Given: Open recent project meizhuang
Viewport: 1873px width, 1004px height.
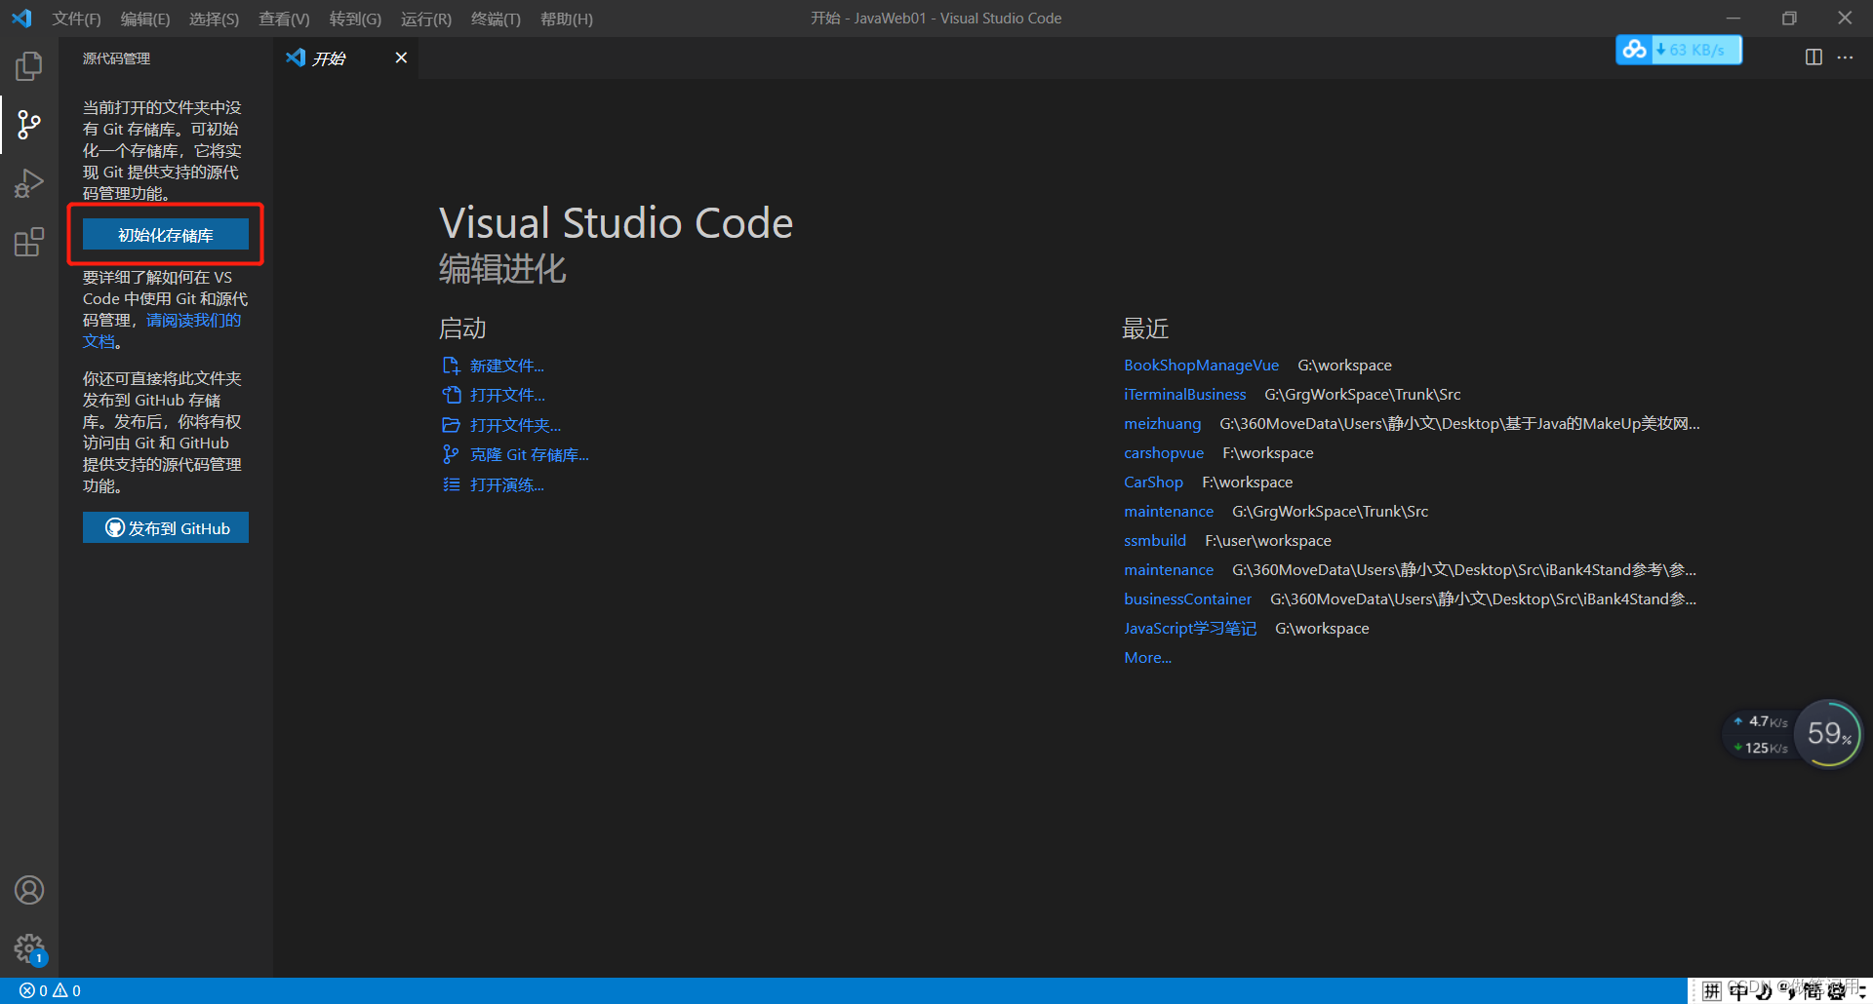Looking at the screenshot, I should (x=1162, y=423).
